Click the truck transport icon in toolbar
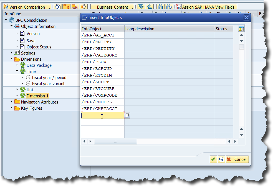Viewport: 273px width, 187px height. (75, 7)
